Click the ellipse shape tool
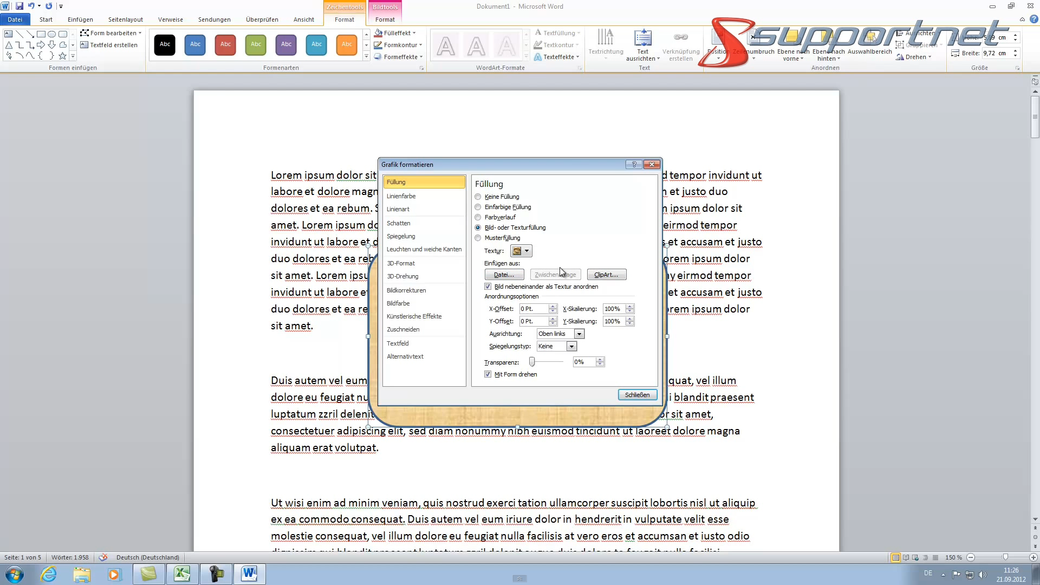 pos(52,34)
